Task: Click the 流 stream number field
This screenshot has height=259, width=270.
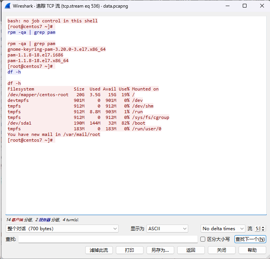Action: 258,229
